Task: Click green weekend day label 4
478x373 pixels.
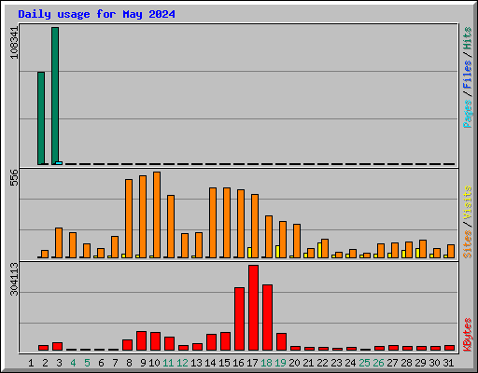Action: [x=73, y=363]
